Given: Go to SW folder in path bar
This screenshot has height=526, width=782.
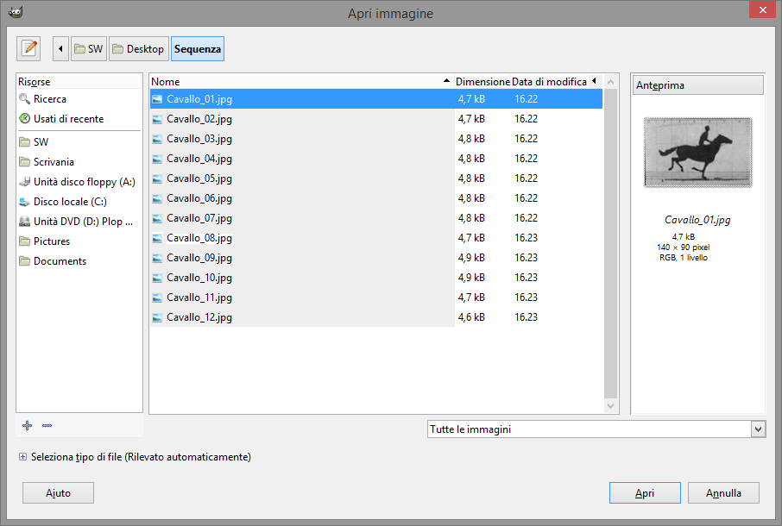Looking at the screenshot, I should point(88,49).
